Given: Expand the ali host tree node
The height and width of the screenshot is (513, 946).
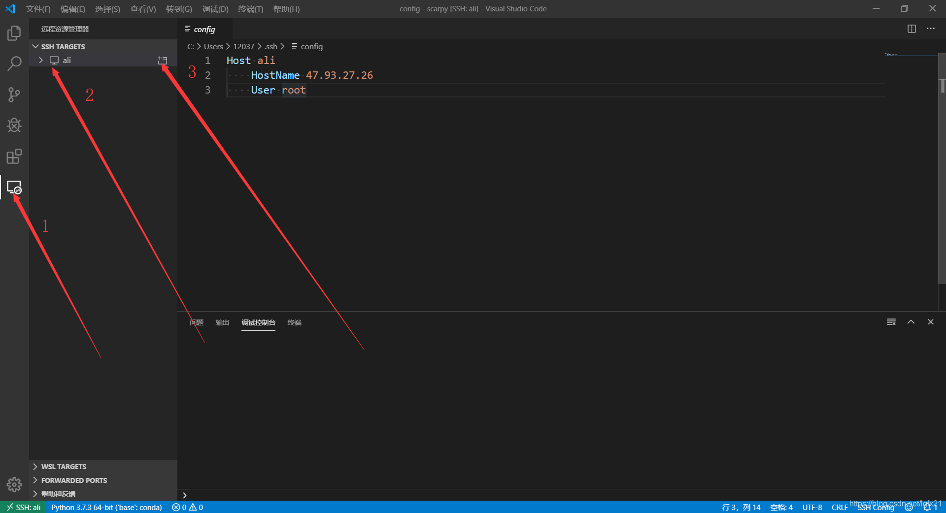Looking at the screenshot, I should (41, 60).
